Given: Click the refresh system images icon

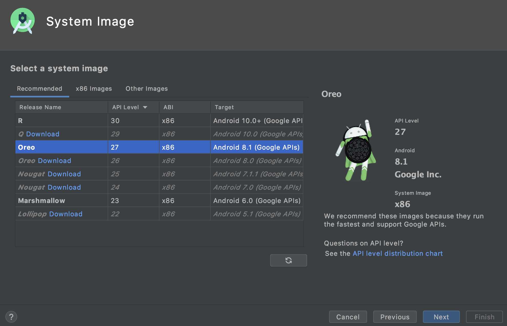Looking at the screenshot, I should 288,260.
